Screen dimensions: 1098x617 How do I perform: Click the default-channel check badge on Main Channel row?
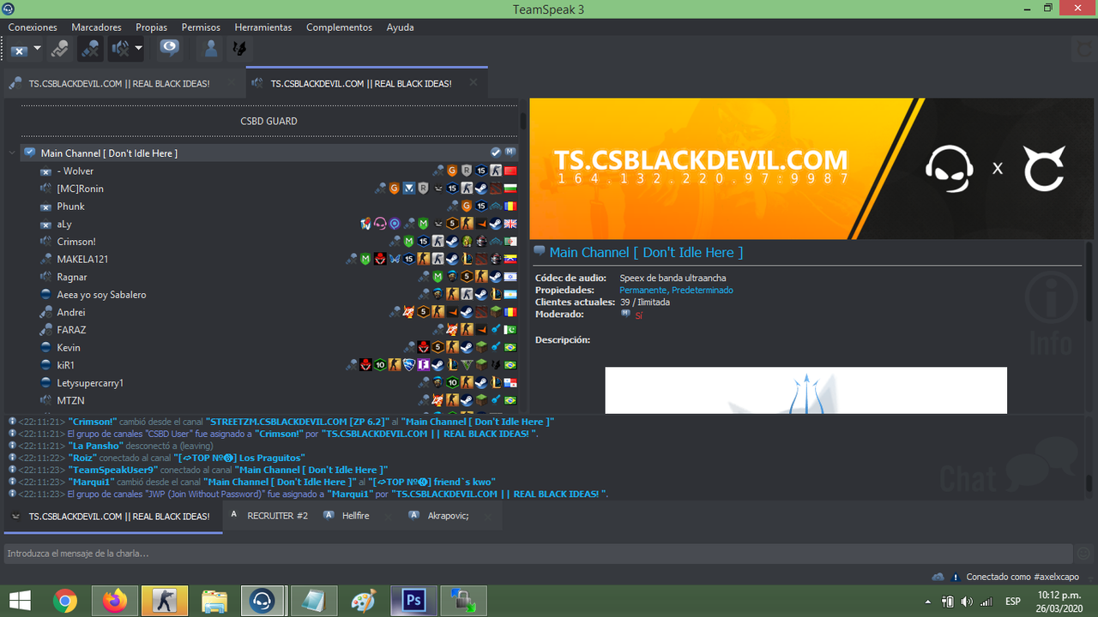tap(496, 153)
